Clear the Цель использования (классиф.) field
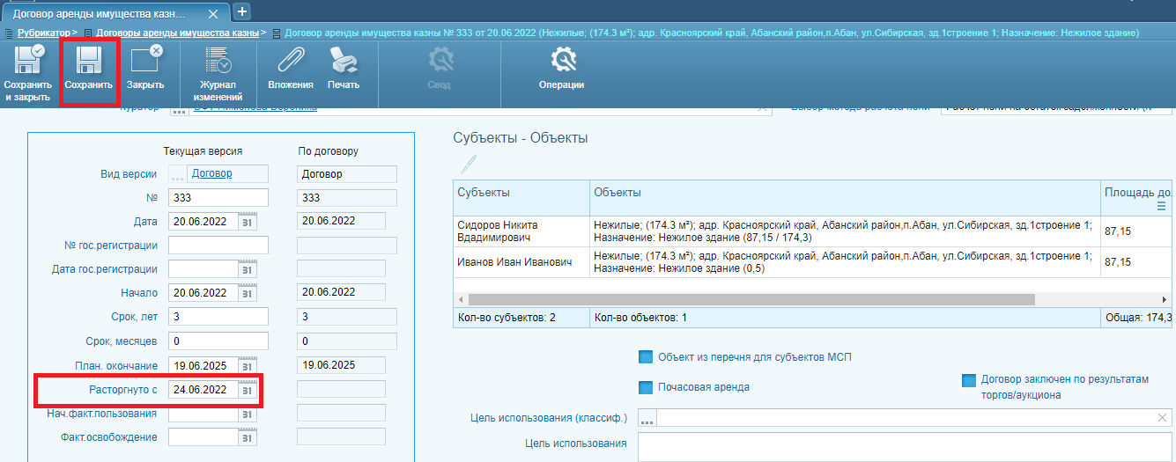 pos(1163,418)
